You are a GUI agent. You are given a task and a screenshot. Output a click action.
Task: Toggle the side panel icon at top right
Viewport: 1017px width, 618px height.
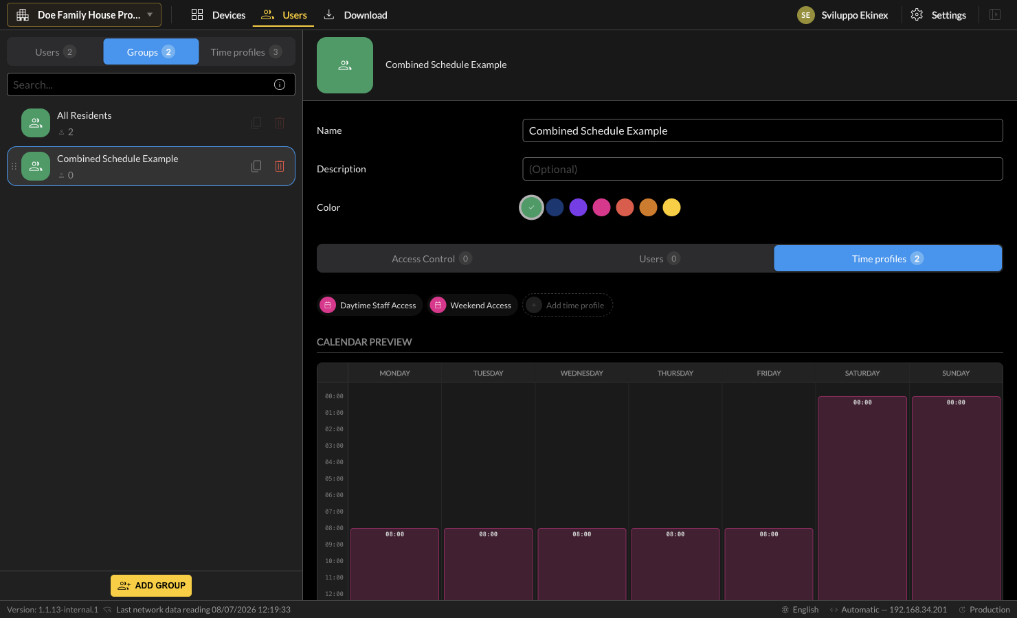point(995,14)
